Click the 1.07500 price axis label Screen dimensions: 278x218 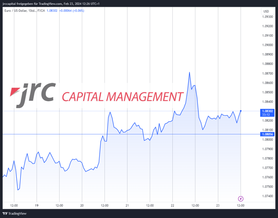click(267, 187)
